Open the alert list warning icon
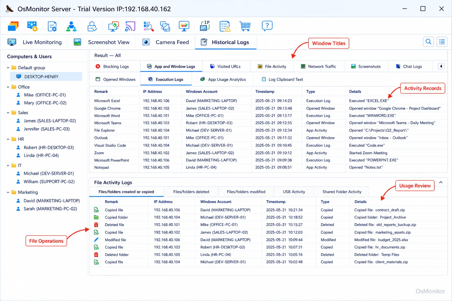Screen dimensions: 452x301 click(225, 26)
